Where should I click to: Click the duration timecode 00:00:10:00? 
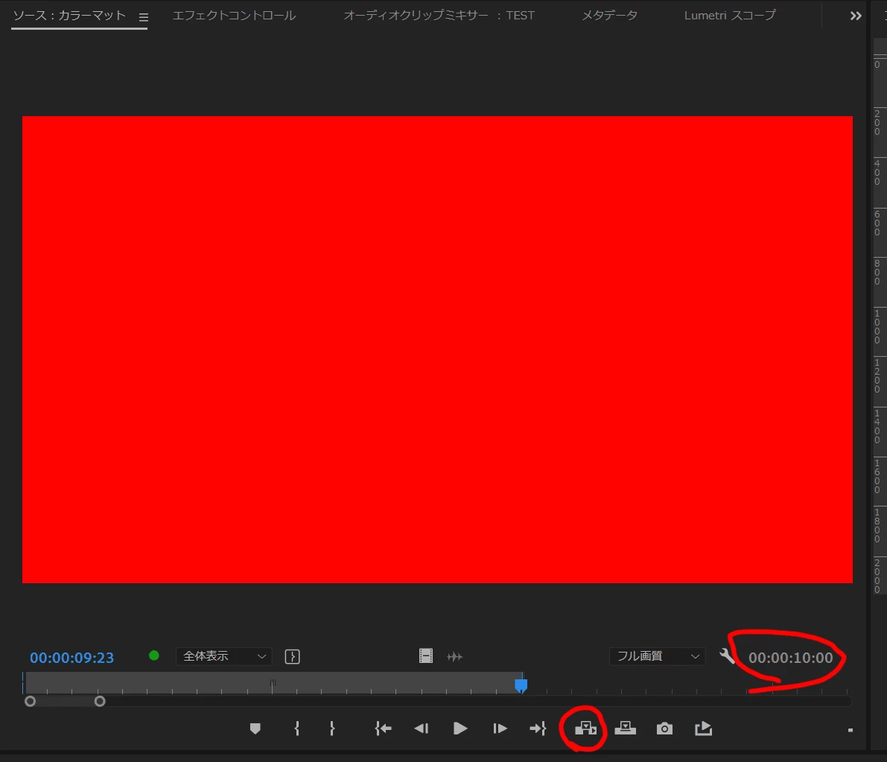pos(790,658)
